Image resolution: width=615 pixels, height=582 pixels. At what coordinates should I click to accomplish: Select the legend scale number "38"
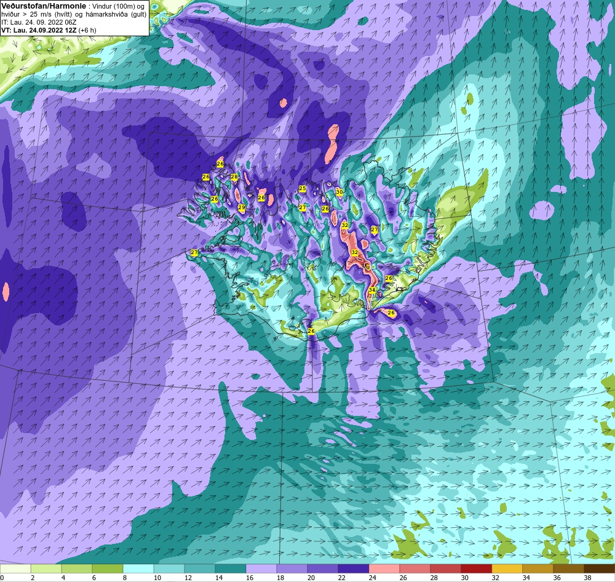pos(587,578)
